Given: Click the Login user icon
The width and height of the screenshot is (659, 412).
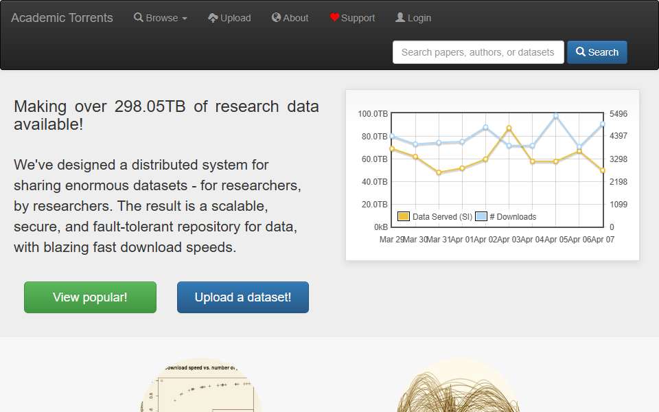Looking at the screenshot, I should click(x=400, y=17).
